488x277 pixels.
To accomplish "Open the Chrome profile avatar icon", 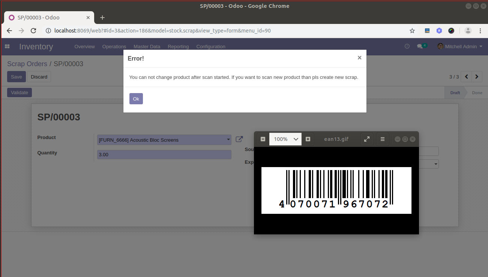I will (468, 31).
